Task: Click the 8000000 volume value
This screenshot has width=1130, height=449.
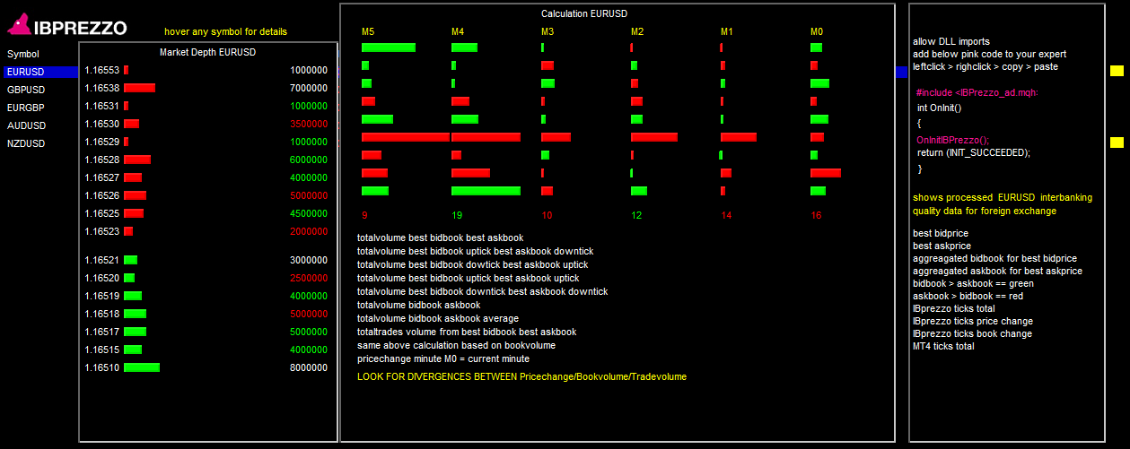Action: pos(309,367)
